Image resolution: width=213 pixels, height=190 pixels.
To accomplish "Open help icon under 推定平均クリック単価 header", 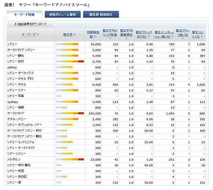I will point(110,39).
